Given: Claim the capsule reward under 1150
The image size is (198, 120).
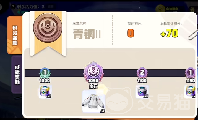Looking at the screenshot, I should click(x=191, y=92).
